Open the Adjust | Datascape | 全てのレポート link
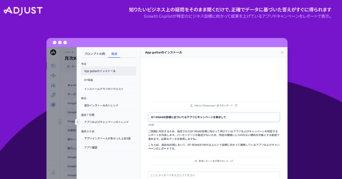 point(214,105)
